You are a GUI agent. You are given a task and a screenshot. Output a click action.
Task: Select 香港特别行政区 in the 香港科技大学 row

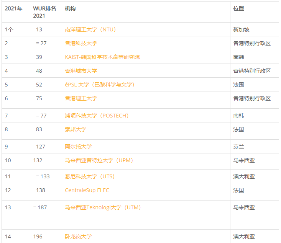click(252, 43)
